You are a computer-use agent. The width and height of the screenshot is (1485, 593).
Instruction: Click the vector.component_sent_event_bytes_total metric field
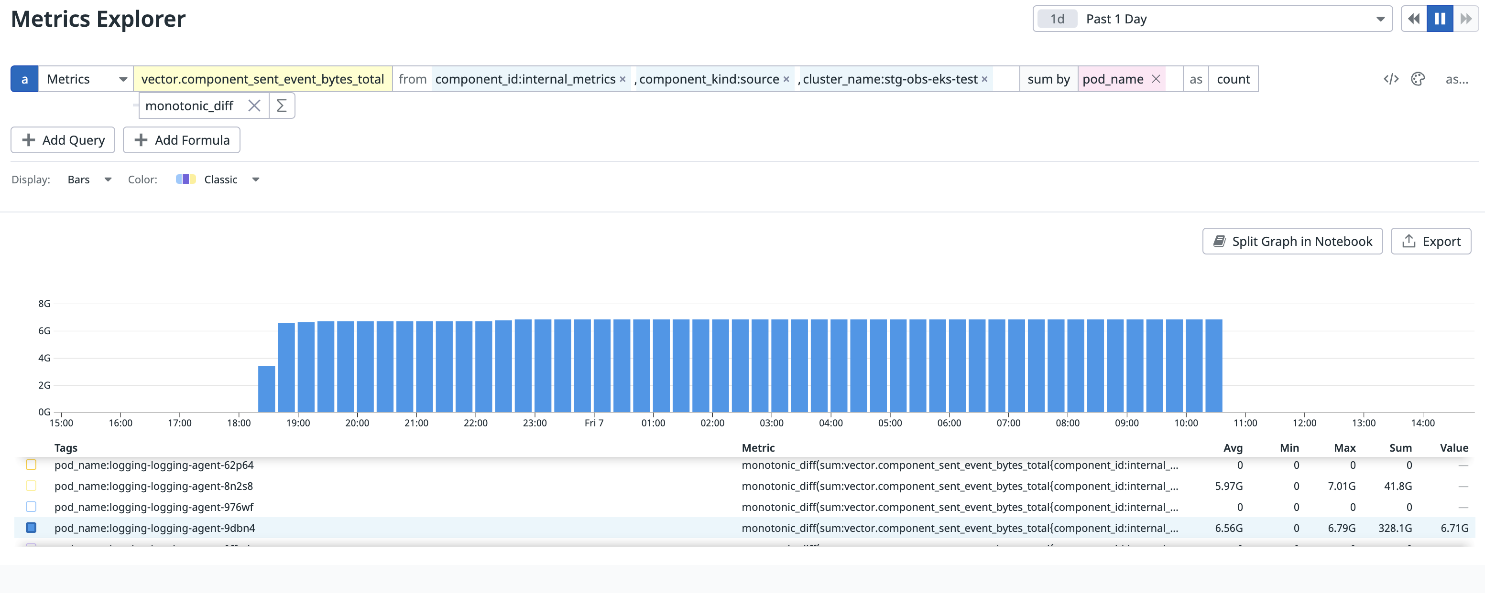(x=263, y=79)
